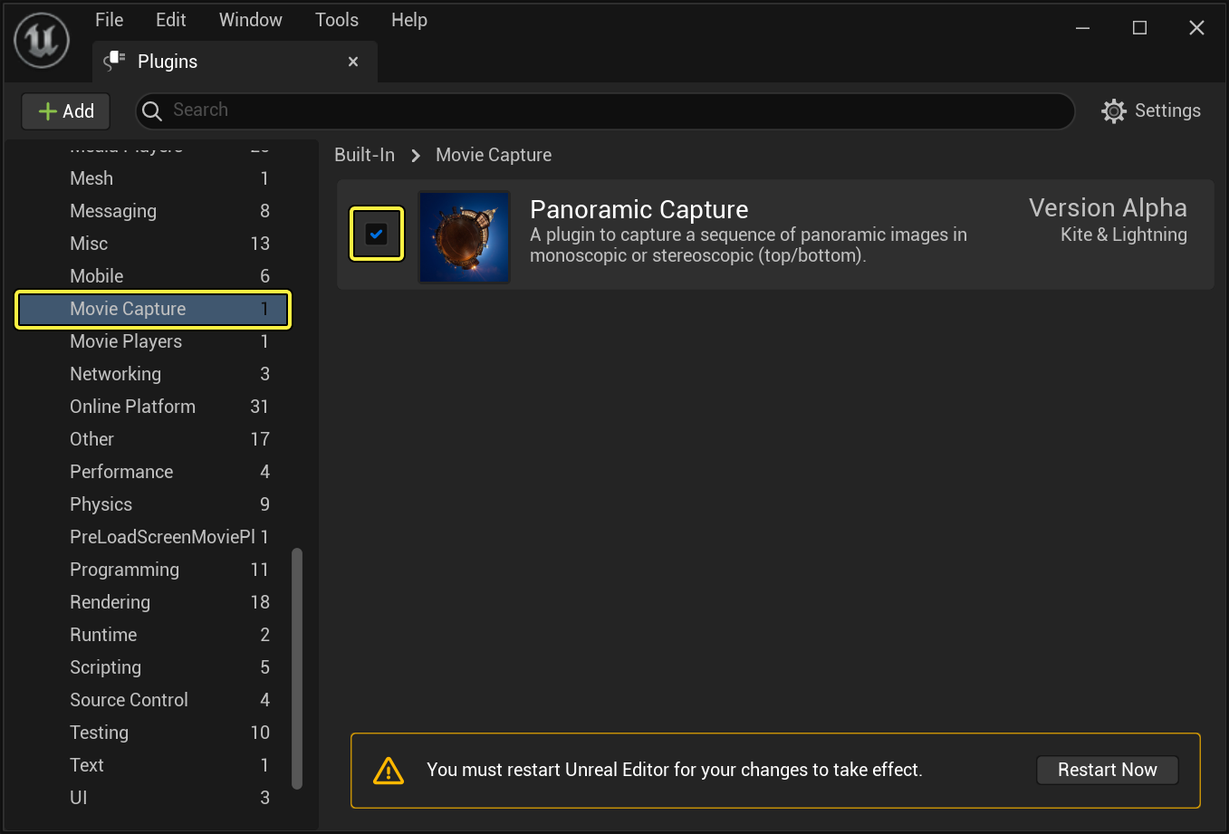The width and height of the screenshot is (1229, 834).
Task: Select the Rendering category
Action: tap(153, 602)
